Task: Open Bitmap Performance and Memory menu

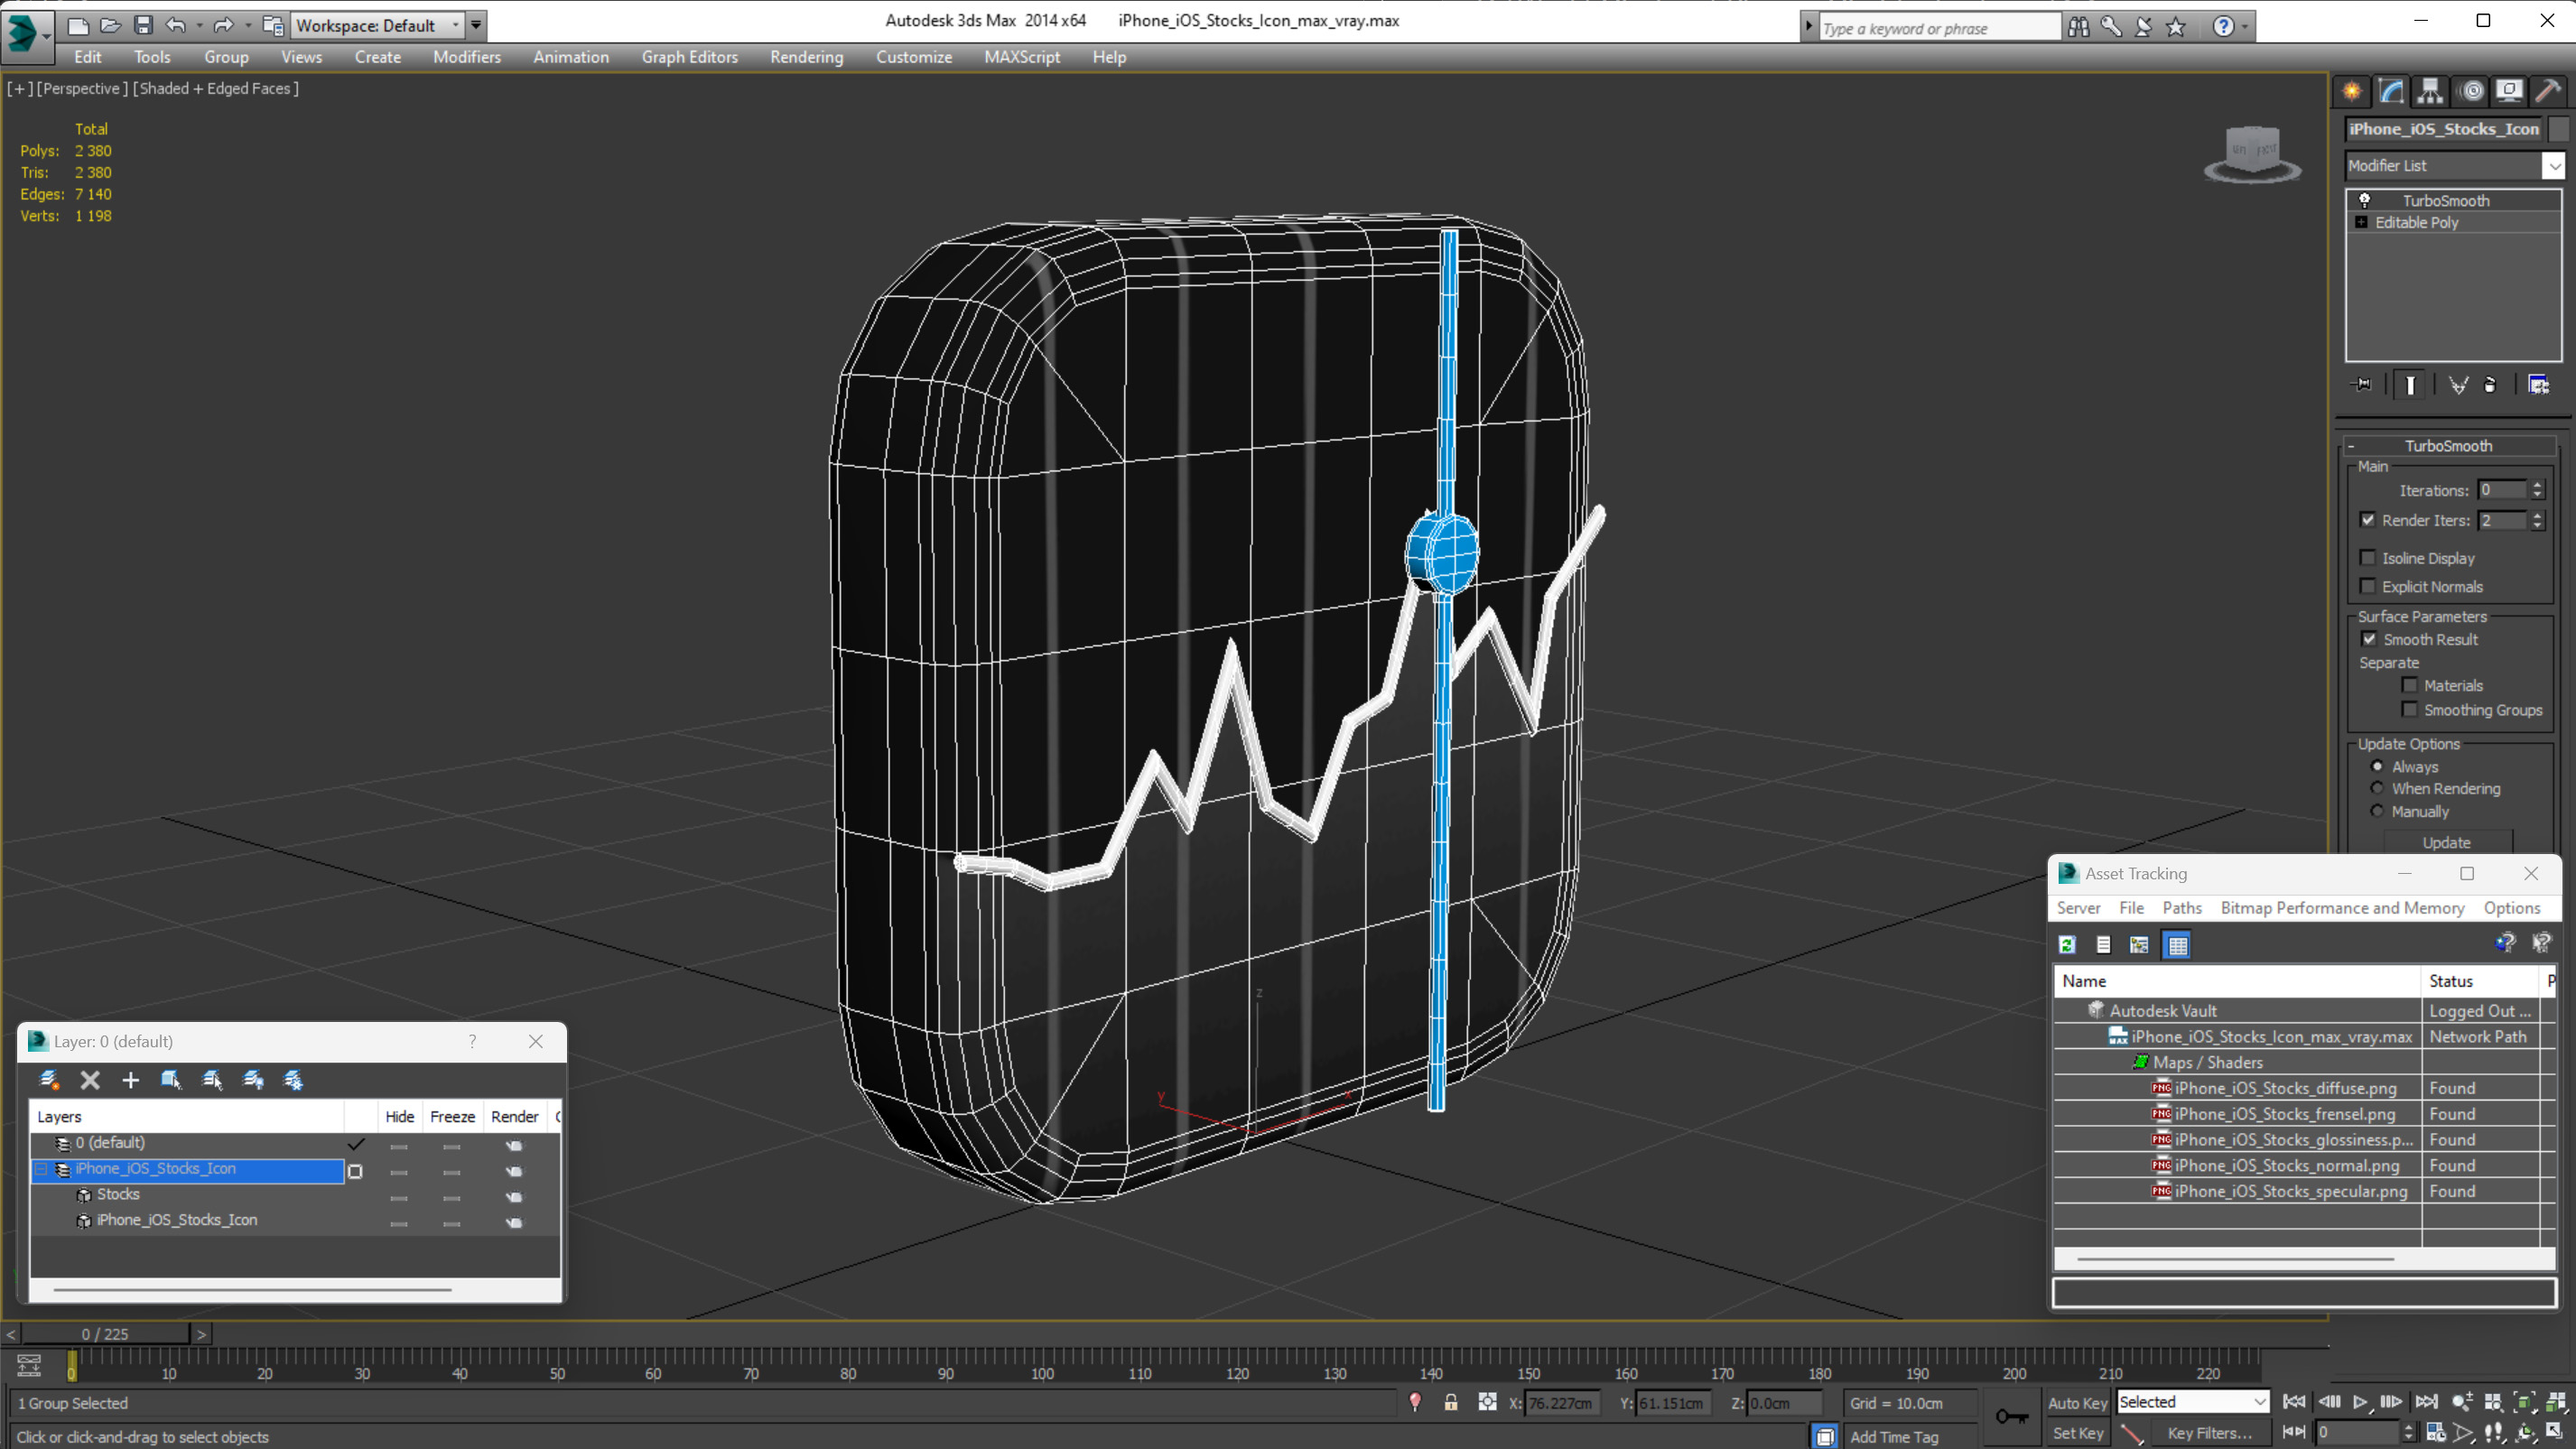Action: (x=2342, y=907)
